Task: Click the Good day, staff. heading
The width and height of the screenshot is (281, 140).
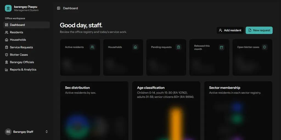Action: click(81, 25)
